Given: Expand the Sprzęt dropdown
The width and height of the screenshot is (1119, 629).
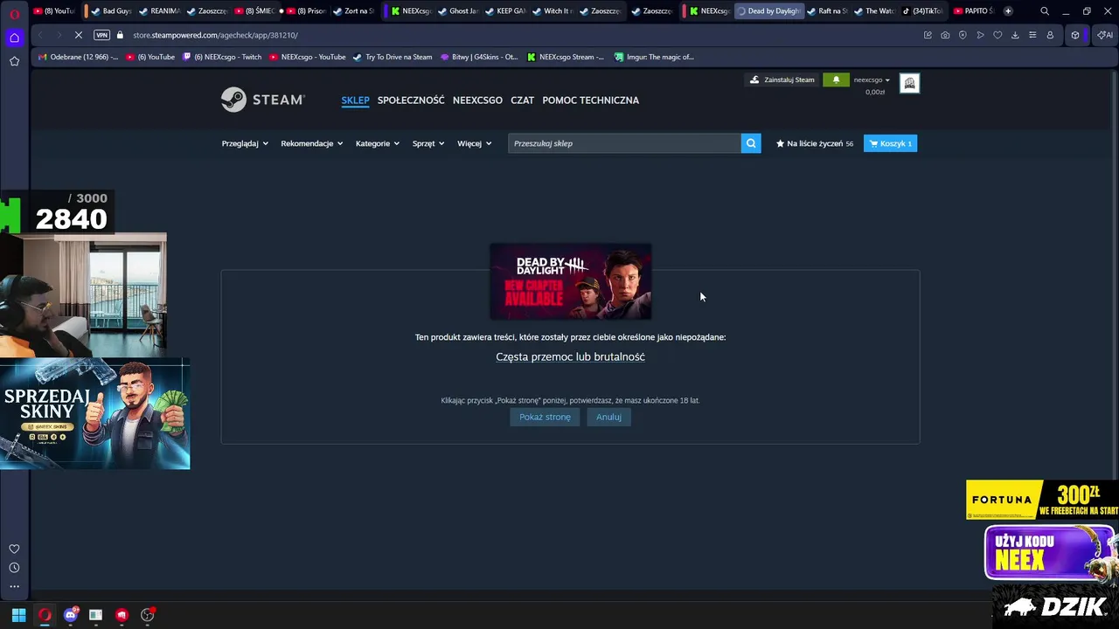Looking at the screenshot, I should click(x=428, y=143).
